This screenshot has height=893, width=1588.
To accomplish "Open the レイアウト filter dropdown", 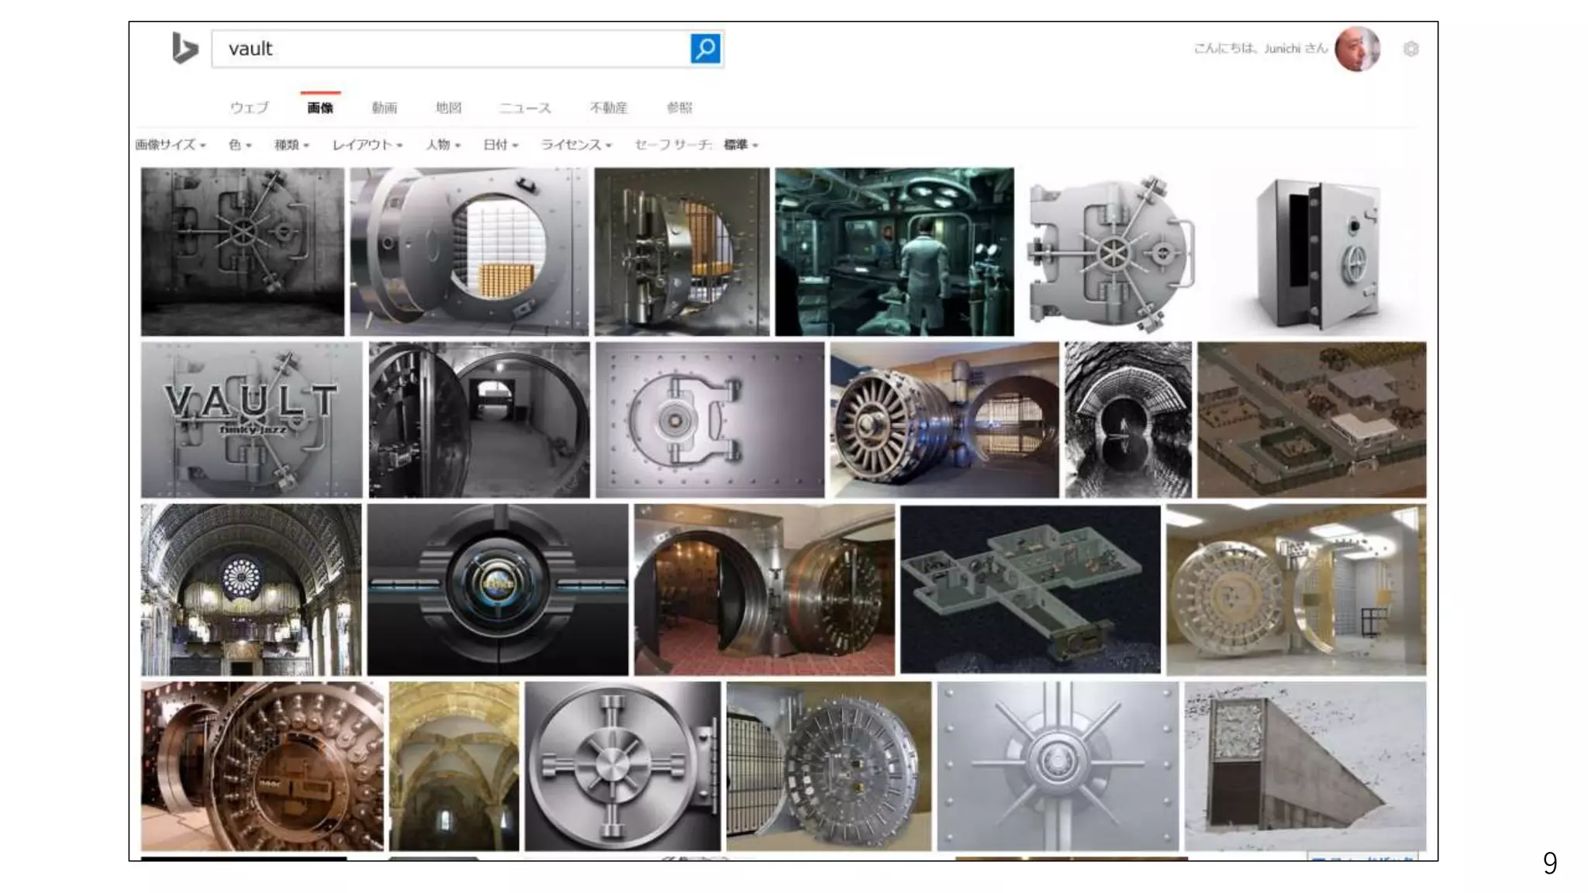I will point(367,145).
